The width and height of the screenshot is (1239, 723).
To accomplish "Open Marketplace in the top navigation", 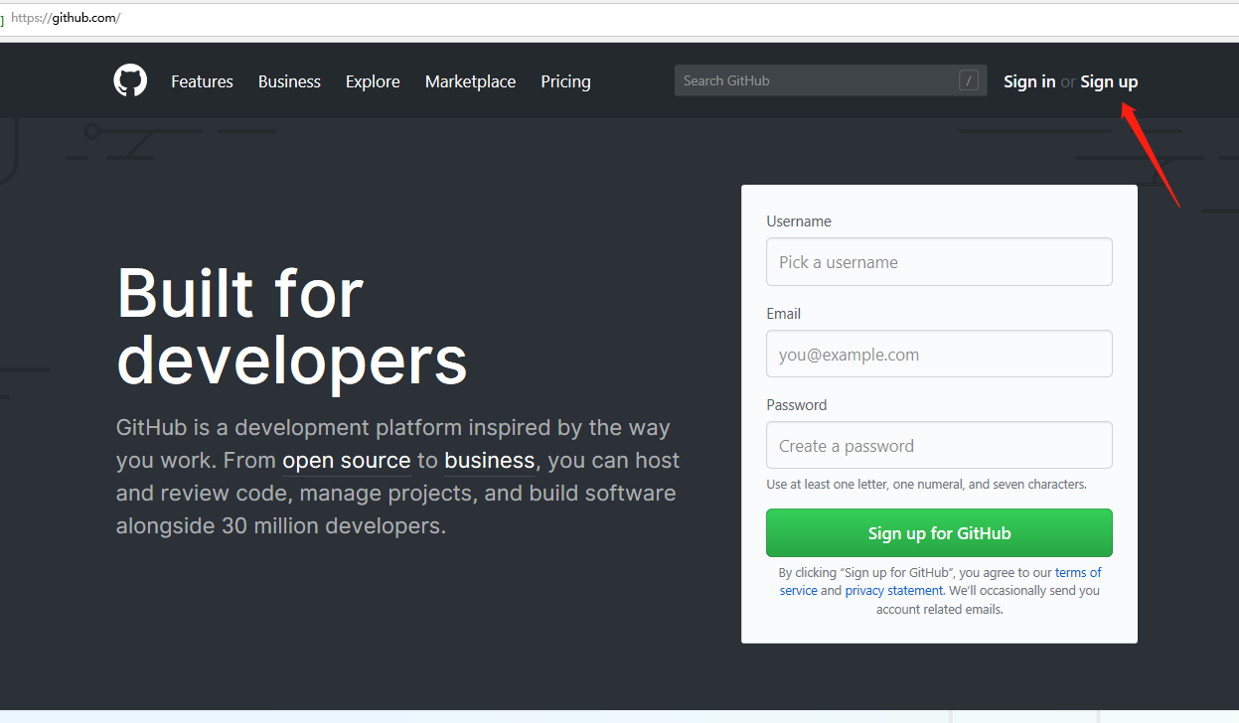I will (470, 81).
